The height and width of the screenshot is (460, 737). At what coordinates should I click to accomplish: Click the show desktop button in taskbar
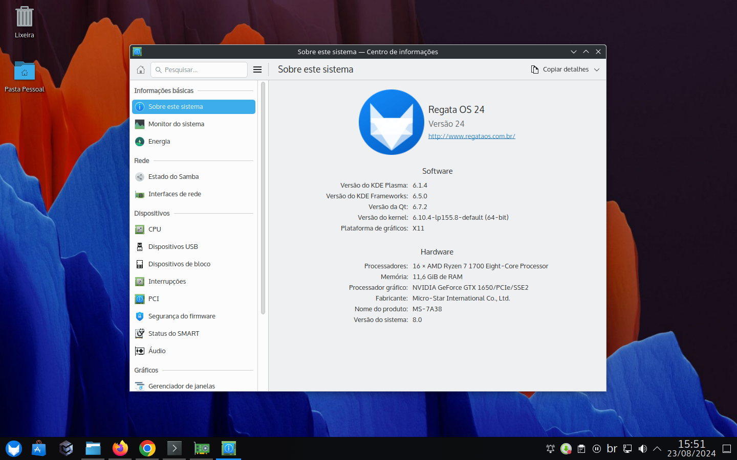coord(727,449)
